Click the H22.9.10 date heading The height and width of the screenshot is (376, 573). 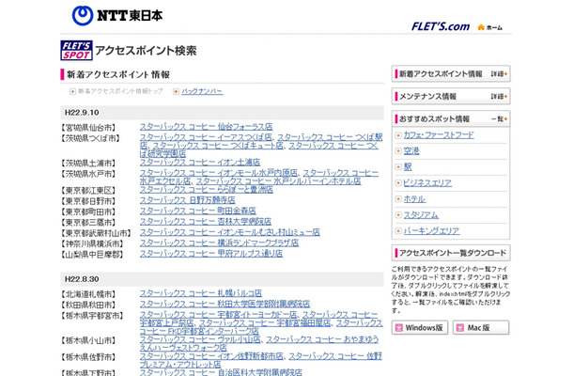[x=82, y=113]
